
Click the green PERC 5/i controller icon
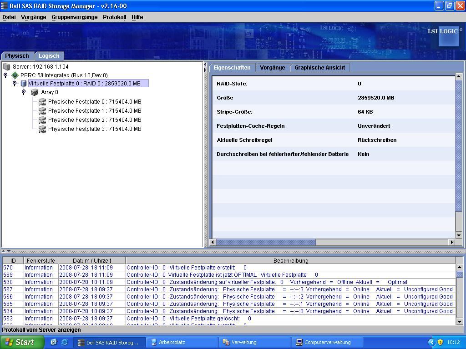point(15,75)
